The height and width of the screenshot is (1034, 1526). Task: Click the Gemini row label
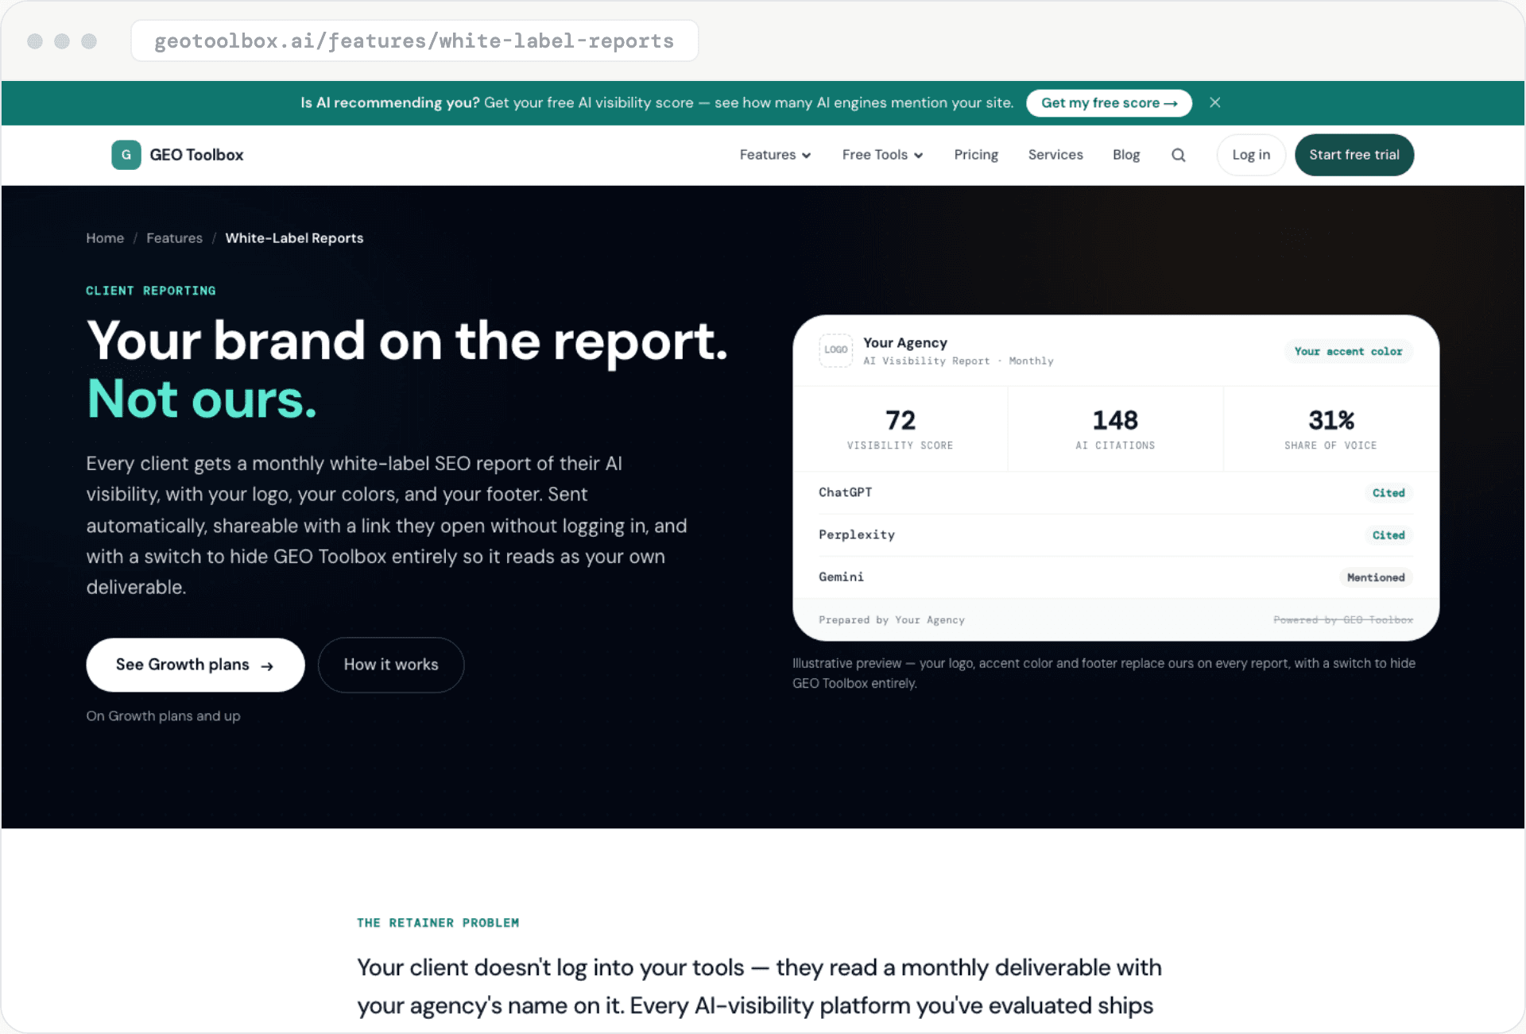[841, 577]
